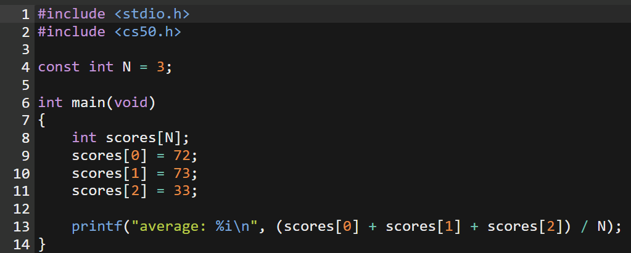Click scores[0] inside the printf call
Image resolution: width=631 pixels, height=253 pixels.
coord(321,227)
